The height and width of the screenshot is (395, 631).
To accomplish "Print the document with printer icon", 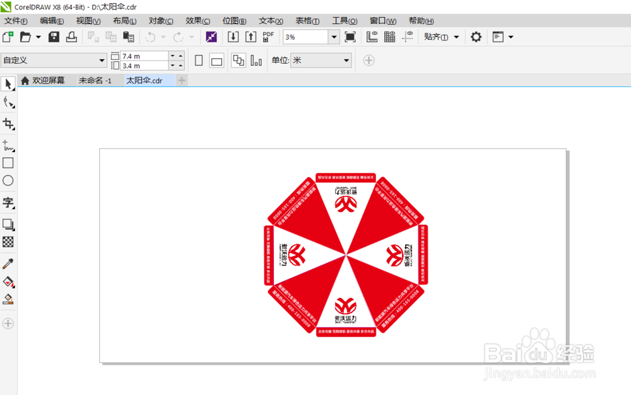I will [72, 37].
